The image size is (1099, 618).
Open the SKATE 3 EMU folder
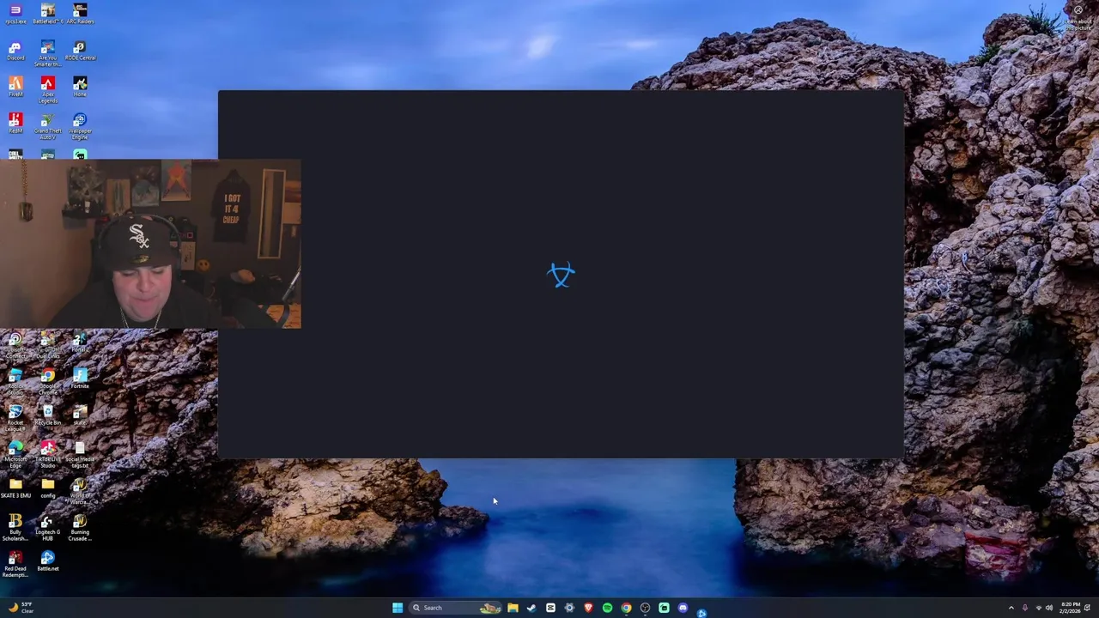[15, 488]
